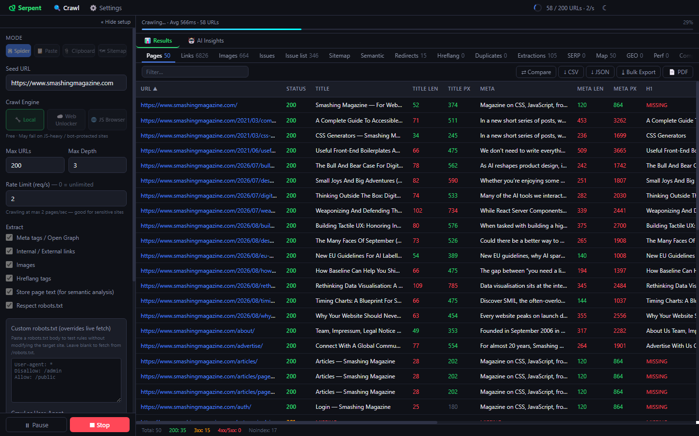Toggle Internal / External links checkbox
The image size is (699, 436).
pos(9,251)
